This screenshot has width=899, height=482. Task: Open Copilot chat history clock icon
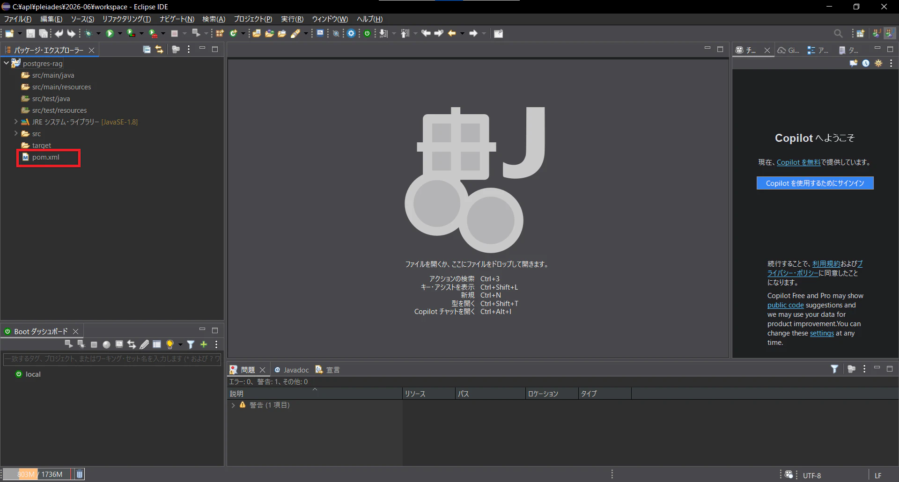point(866,63)
